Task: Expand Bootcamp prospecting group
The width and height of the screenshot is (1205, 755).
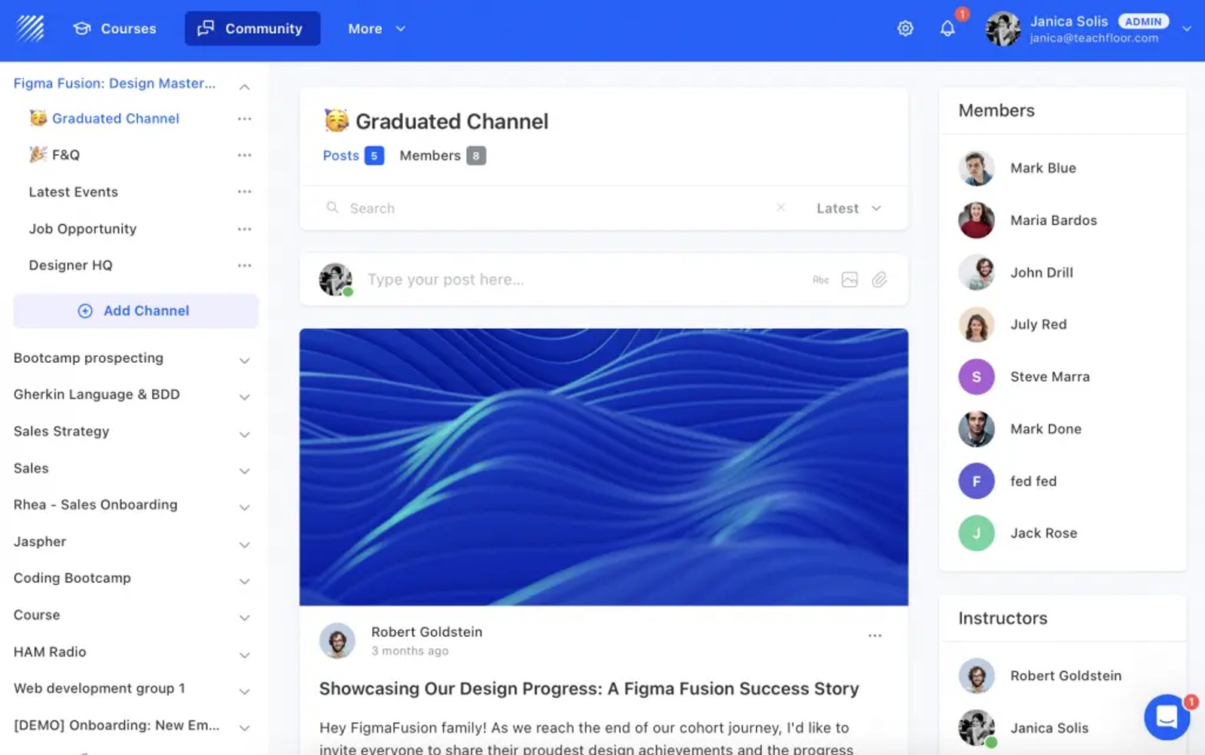Action: [244, 361]
